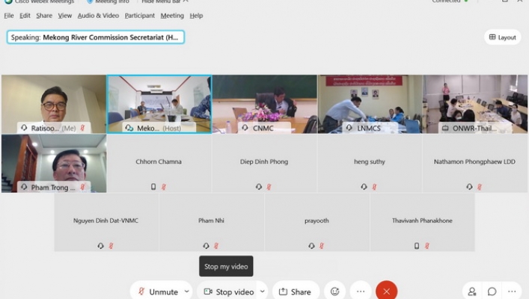Image resolution: width=529 pixels, height=299 pixels.
Task: Select the Thavivanh Phanakhone participant tile
Action: pyautogui.click(x=423, y=223)
